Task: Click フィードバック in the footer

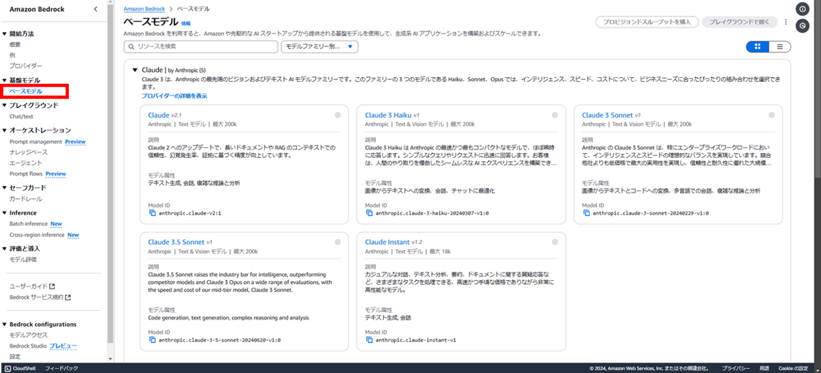Action: point(61,368)
